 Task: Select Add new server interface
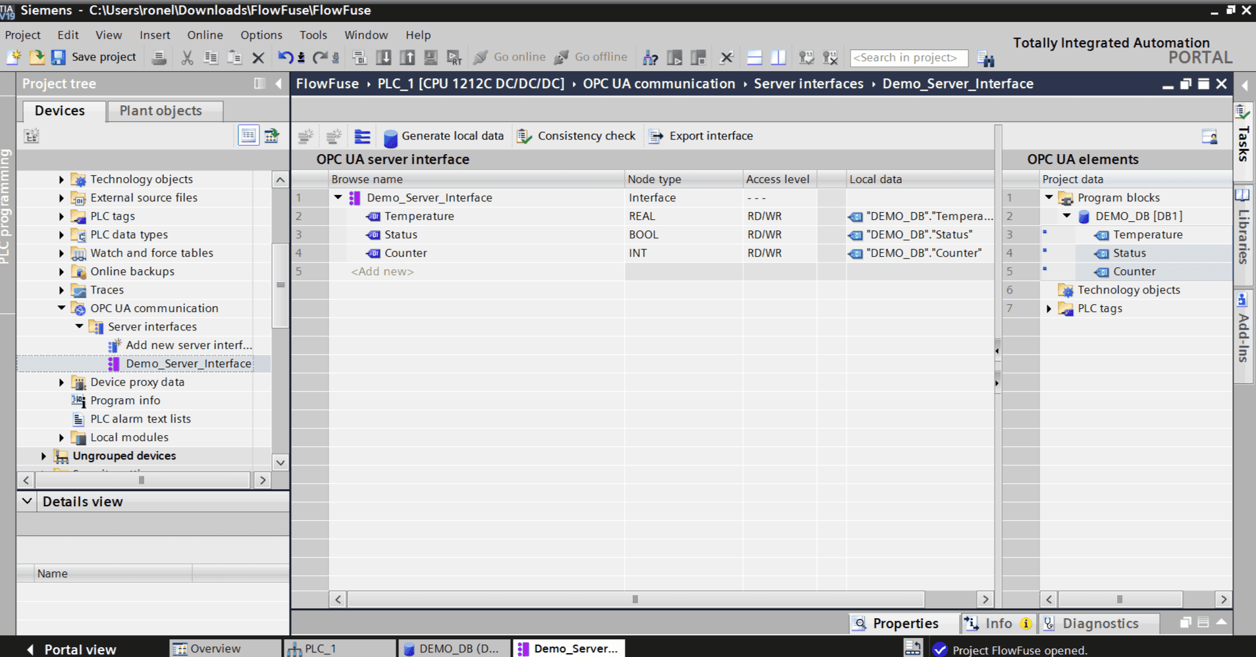(188, 345)
